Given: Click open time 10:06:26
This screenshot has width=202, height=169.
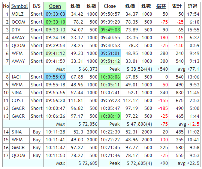Looking at the screenshot, I should point(55,116).
